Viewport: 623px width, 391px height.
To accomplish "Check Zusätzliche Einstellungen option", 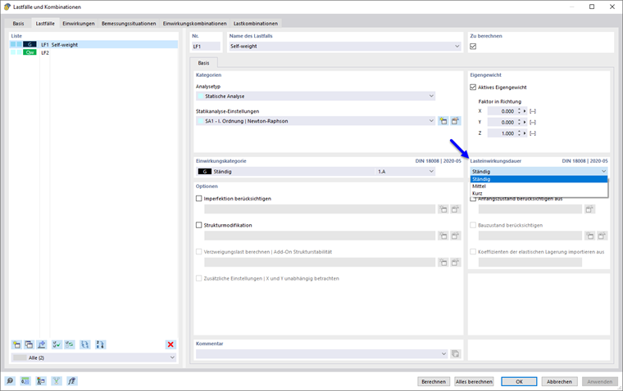I will (x=199, y=278).
